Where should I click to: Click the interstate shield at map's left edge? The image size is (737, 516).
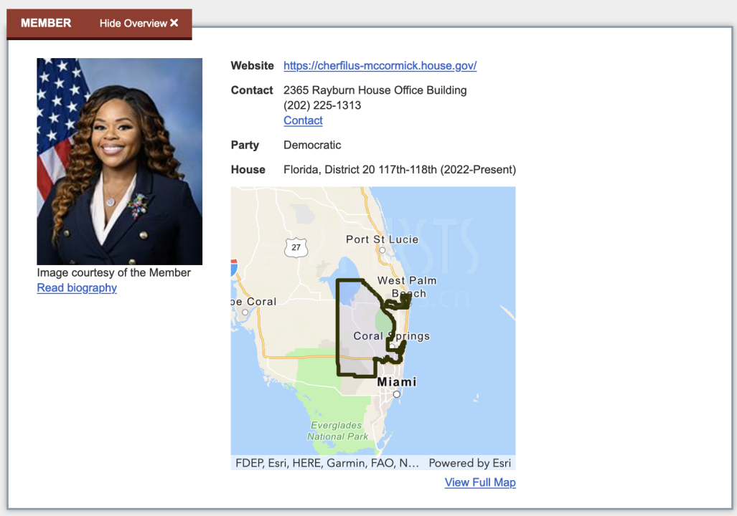point(234,267)
